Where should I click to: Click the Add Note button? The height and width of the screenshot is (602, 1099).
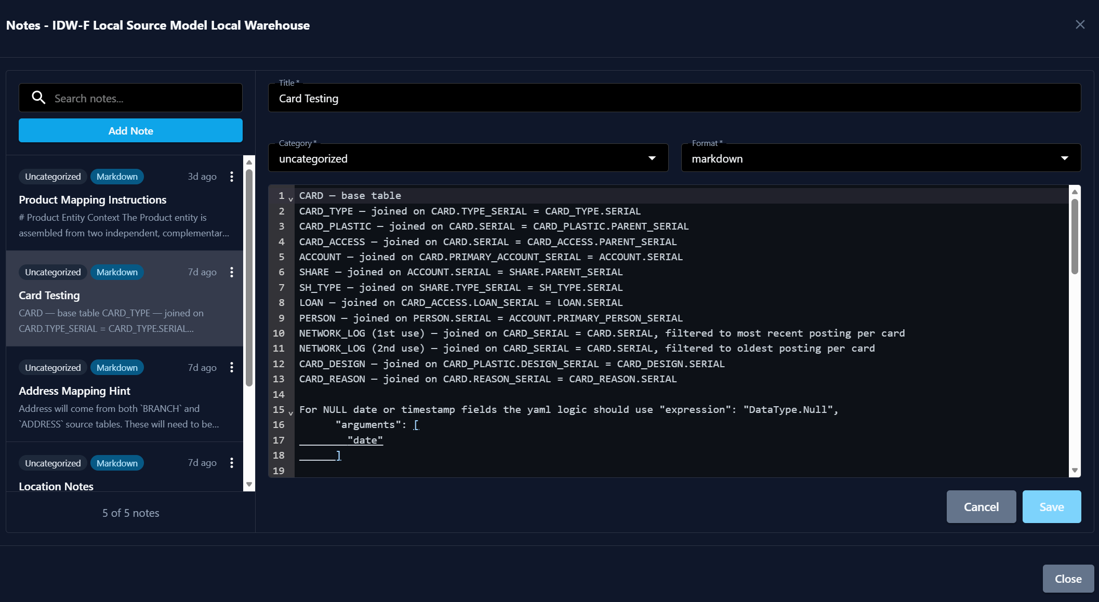click(x=131, y=130)
